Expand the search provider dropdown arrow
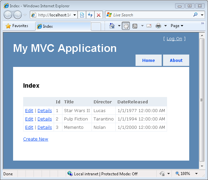This screenshot has width=208, height=180. [202, 15]
